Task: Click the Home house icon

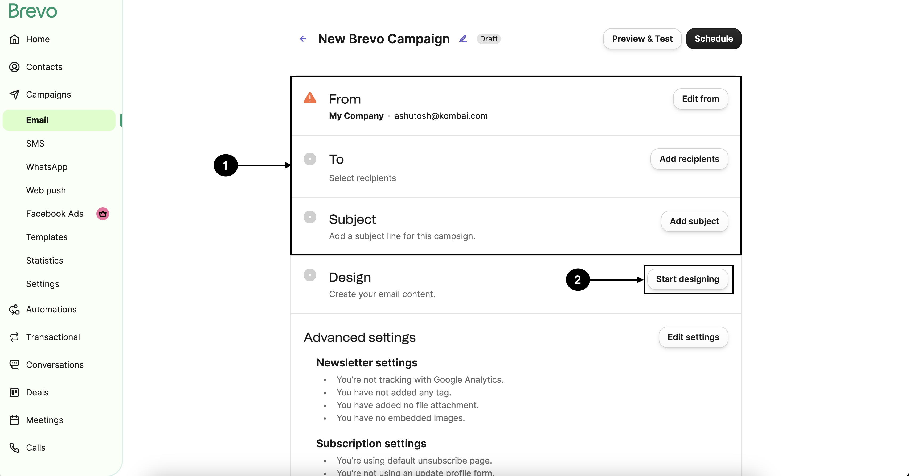Action: coord(14,39)
